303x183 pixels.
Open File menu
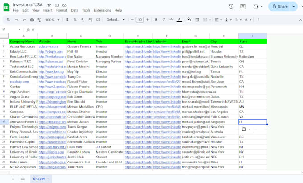pyautogui.click(x=16, y=10)
